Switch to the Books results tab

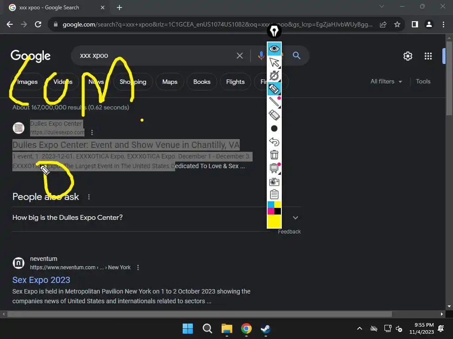tap(202, 82)
